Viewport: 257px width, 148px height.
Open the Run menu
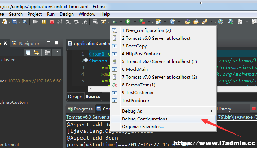tap(51, 14)
